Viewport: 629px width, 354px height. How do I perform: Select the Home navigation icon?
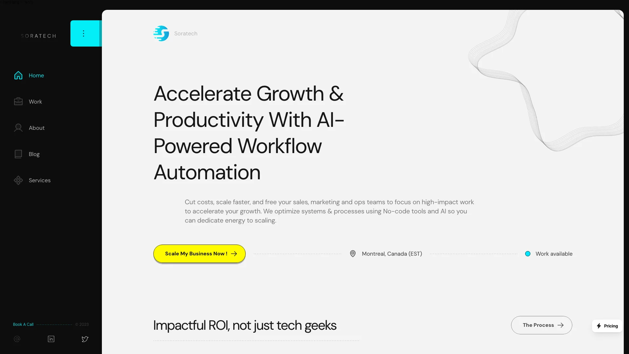[x=18, y=75]
